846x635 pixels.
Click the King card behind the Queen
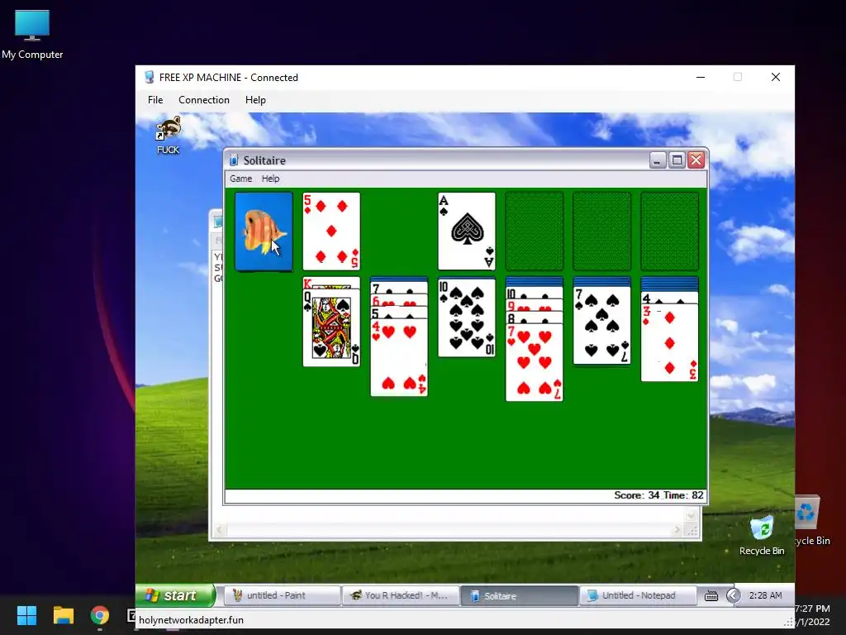pyautogui.click(x=331, y=284)
